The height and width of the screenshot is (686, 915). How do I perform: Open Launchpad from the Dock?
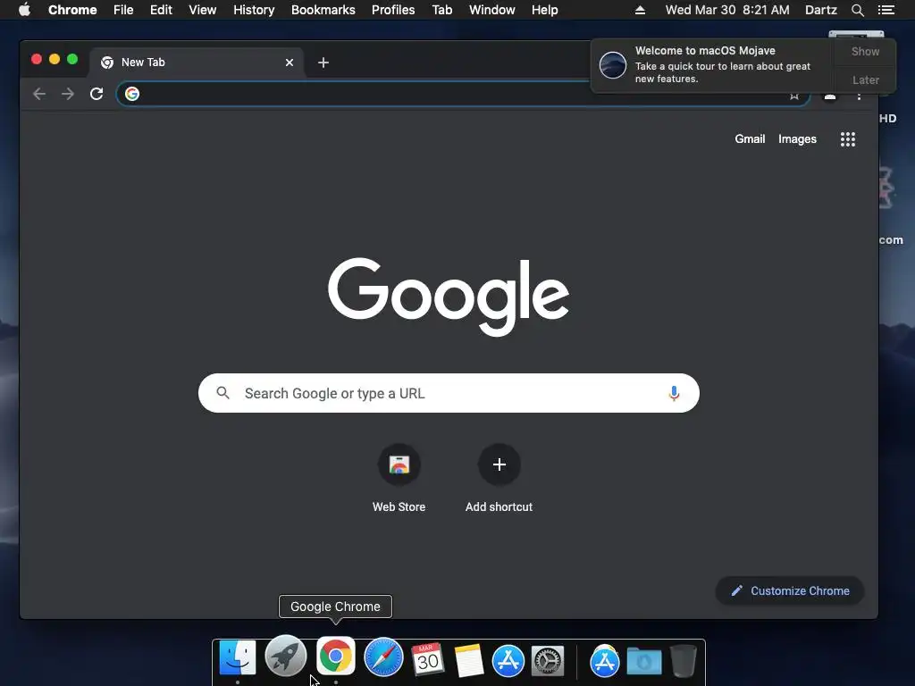point(285,657)
